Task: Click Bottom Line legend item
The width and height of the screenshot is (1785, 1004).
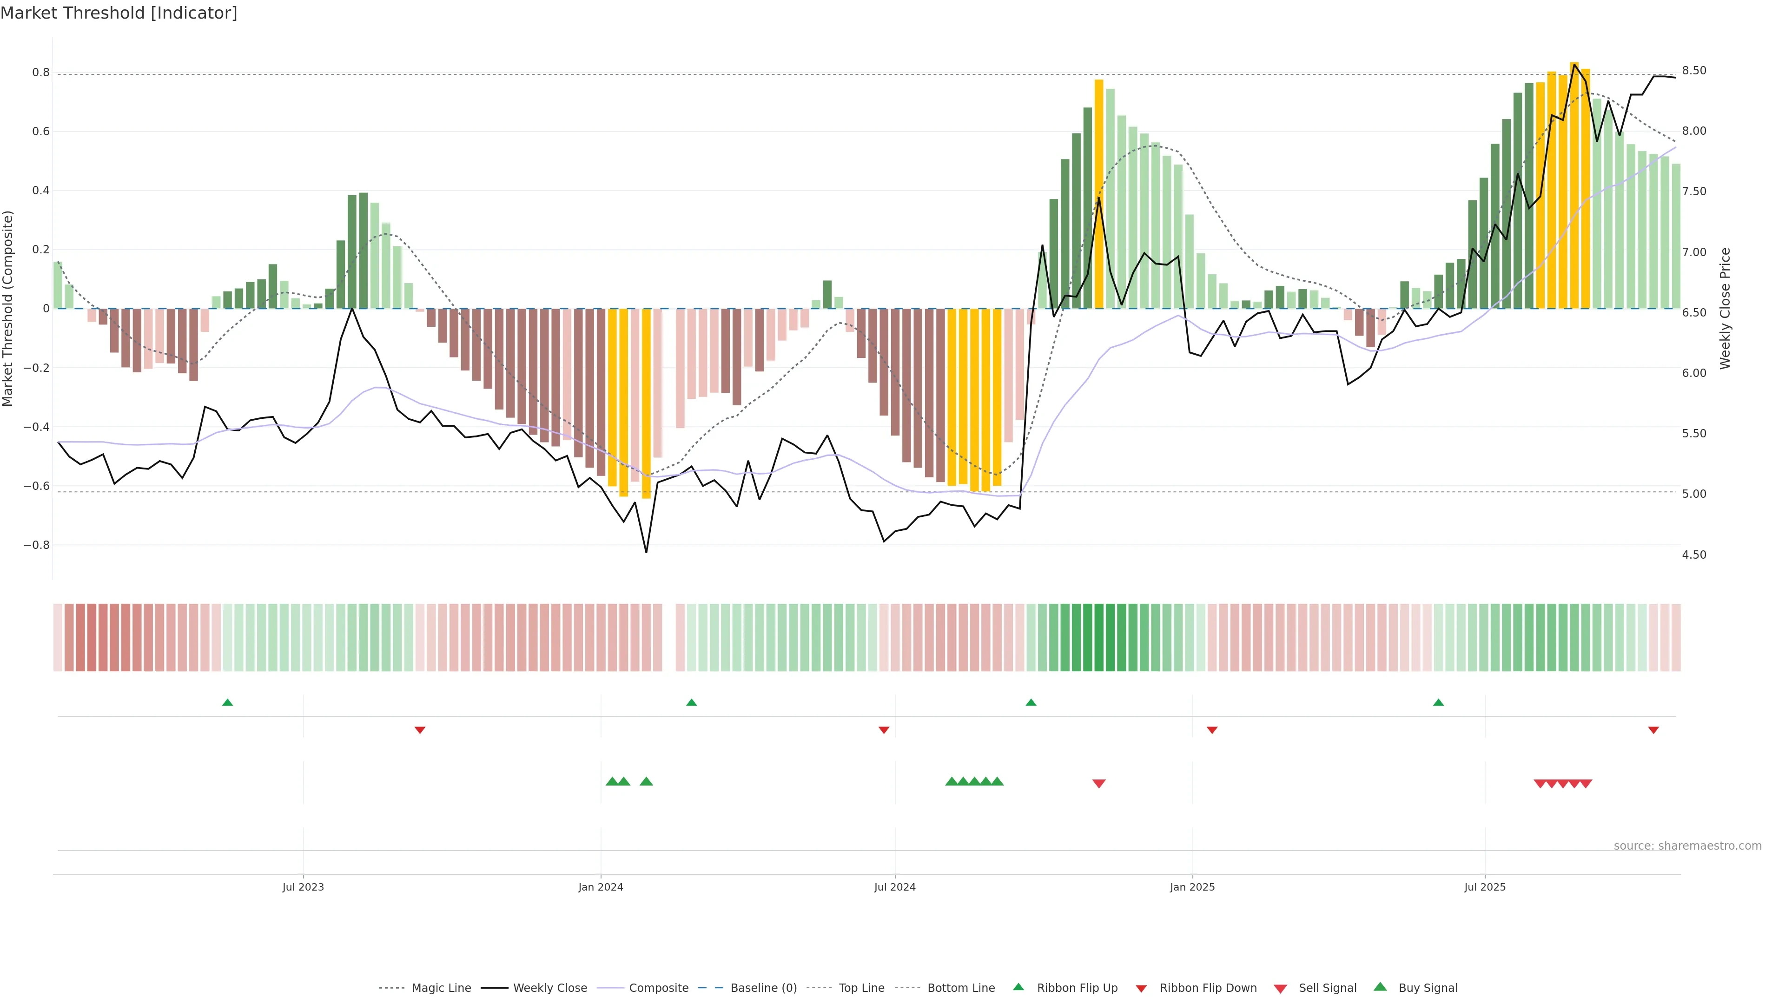Action: [x=960, y=988]
